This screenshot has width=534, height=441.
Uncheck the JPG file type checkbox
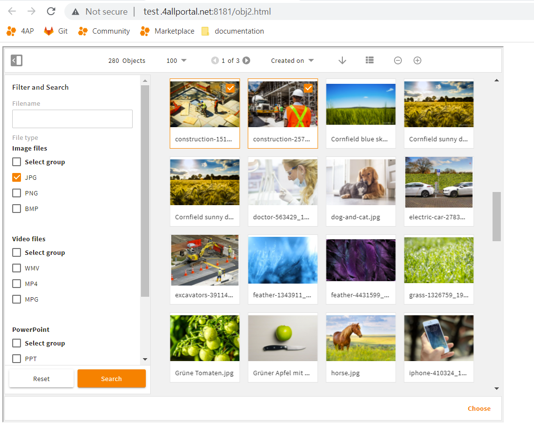(17, 178)
